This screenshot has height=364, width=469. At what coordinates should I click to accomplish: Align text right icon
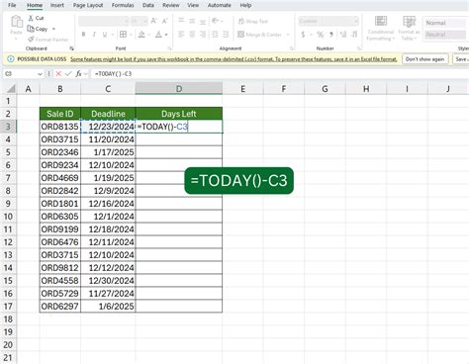(203, 35)
